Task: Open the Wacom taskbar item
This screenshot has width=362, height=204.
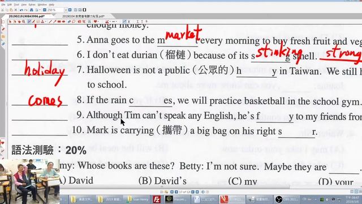Action: coord(177,199)
